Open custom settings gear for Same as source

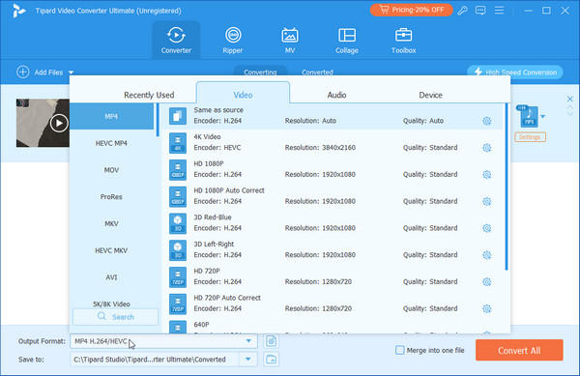click(x=487, y=121)
